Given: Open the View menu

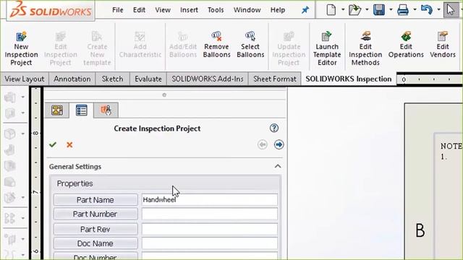Looking at the screenshot, I should click(163, 10).
